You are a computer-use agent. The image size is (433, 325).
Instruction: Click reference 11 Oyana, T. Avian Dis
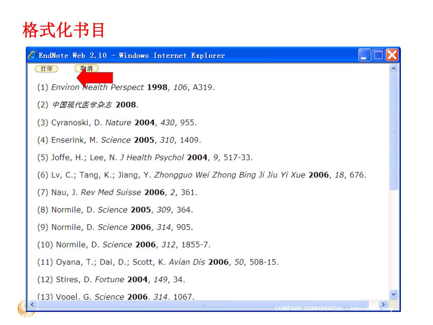[158, 262]
